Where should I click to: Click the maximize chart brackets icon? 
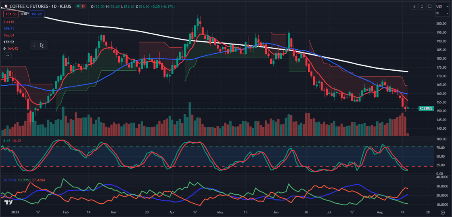click(x=429, y=6)
